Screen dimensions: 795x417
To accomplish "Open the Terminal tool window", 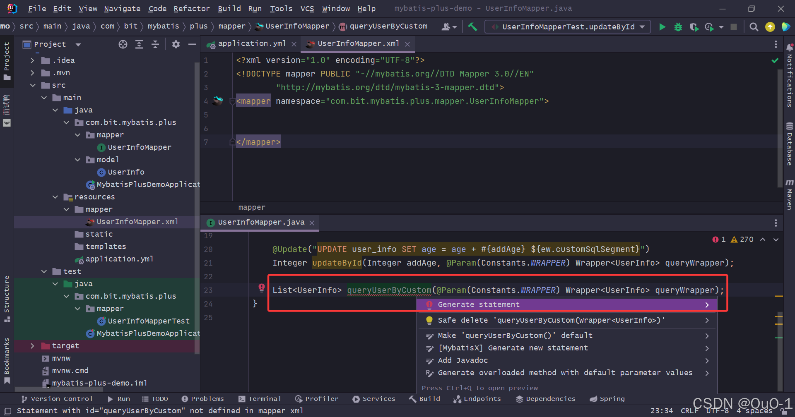I will coord(260,399).
